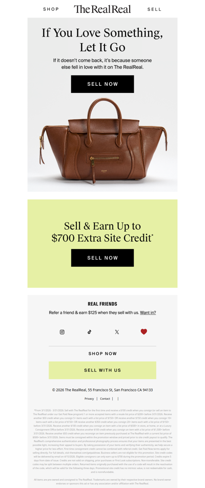Click the 55 Francisco St address line

pos(102,390)
